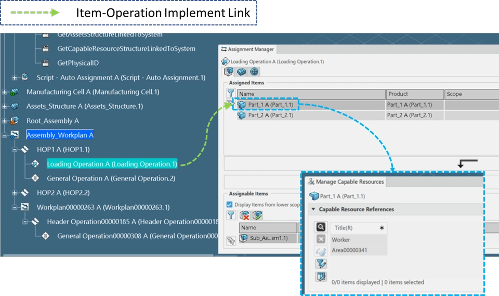Click the Part_1 cube icon in Manage Capable Resources header
This screenshot has height=296, width=499.
click(x=314, y=196)
